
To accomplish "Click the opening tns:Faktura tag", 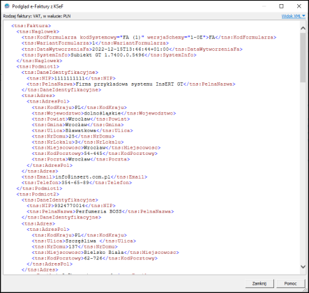I will point(31,26).
